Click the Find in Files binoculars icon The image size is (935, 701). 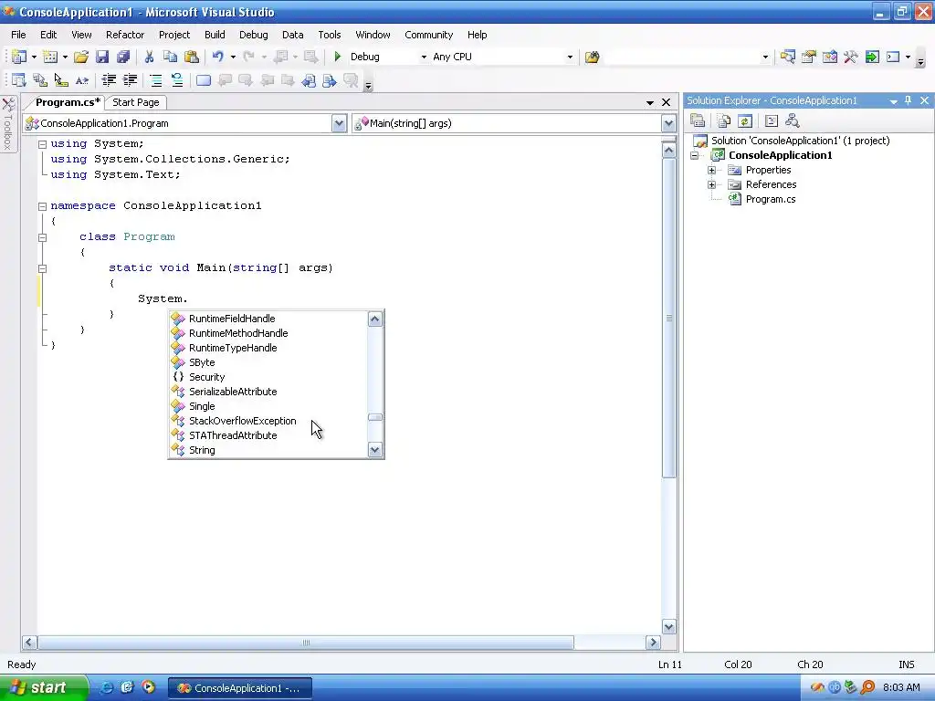coord(592,57)
